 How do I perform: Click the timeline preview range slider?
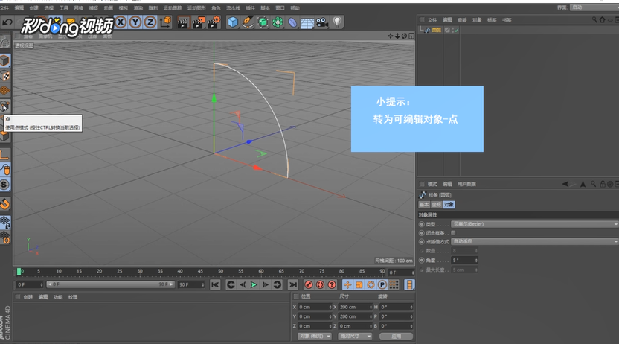pos(111,284)
